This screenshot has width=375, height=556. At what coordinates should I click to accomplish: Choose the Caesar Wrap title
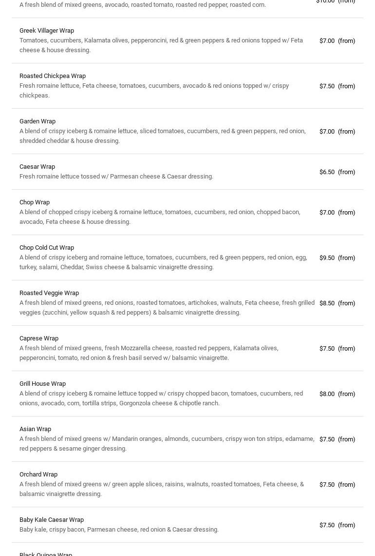click(x=37, y=167)
